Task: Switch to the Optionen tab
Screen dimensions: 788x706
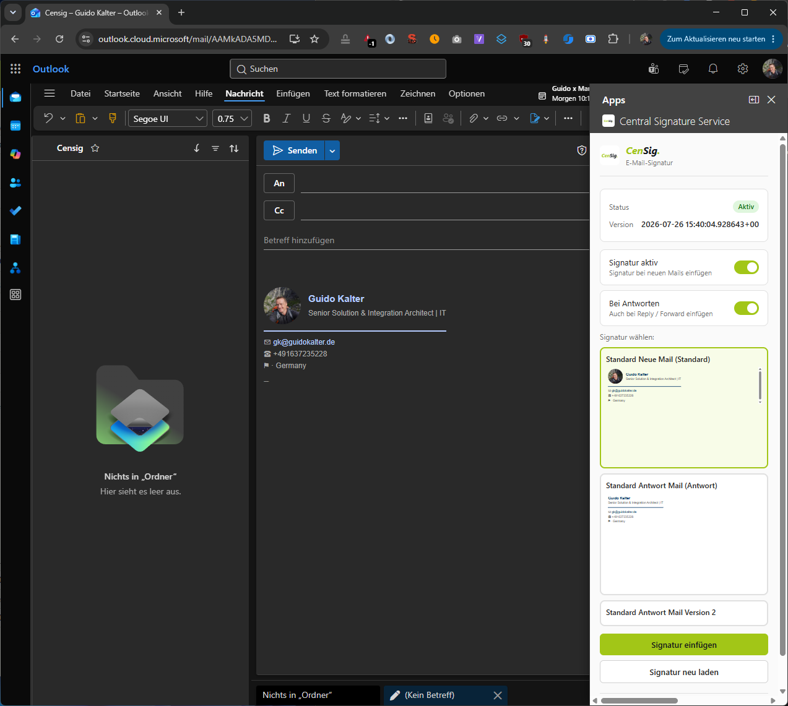Action: 467,93
